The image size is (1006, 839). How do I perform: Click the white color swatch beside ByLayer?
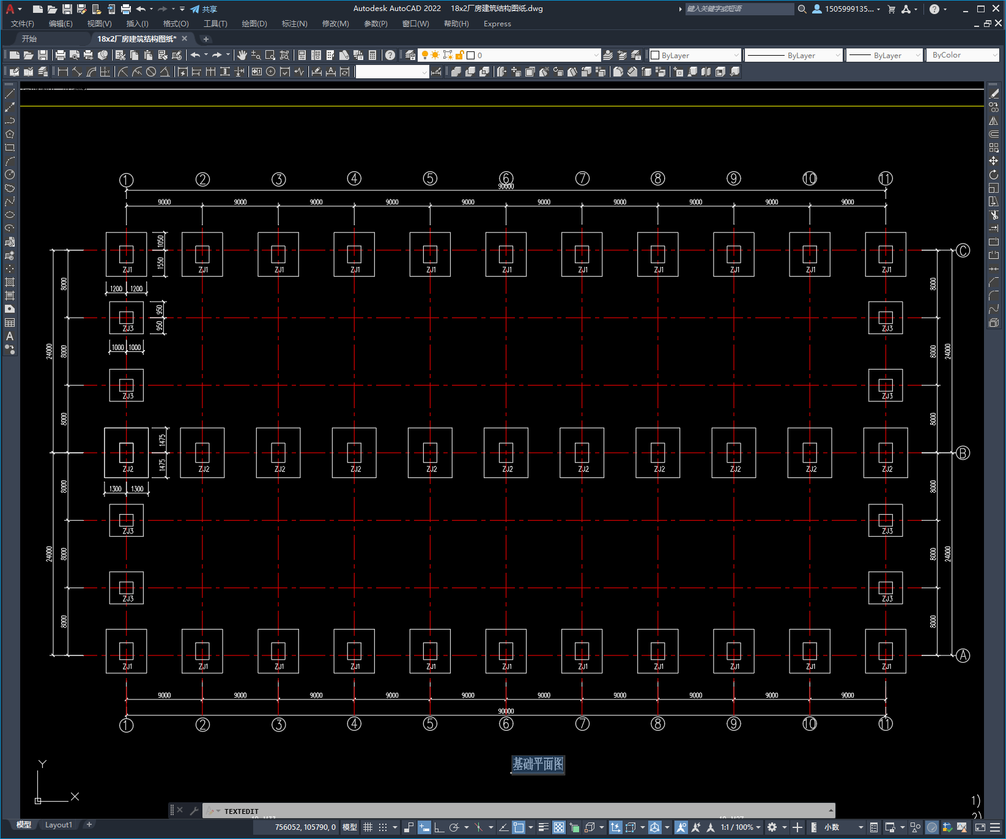click(x=655, y=55)
